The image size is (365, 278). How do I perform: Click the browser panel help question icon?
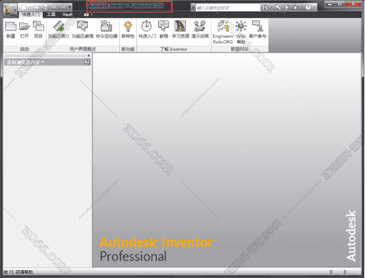(x=87, y=62)
